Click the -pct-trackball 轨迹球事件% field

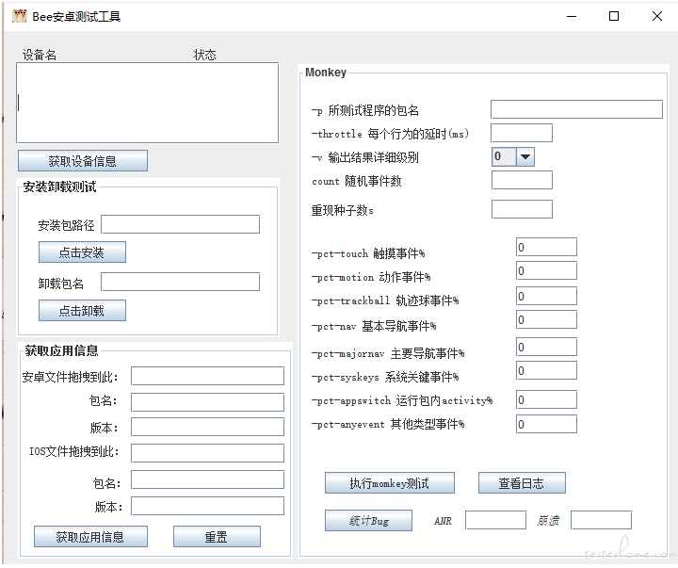coord(546,297)
